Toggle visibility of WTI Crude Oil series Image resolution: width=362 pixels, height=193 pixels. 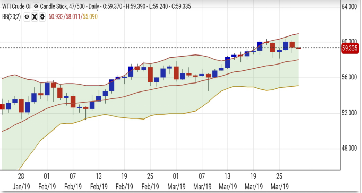36,6
